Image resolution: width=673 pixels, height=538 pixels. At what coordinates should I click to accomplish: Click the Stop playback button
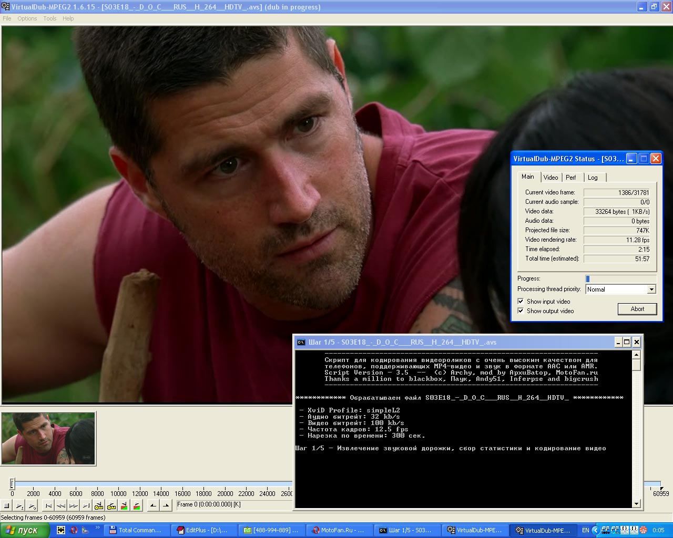click(x=7, y=505)
